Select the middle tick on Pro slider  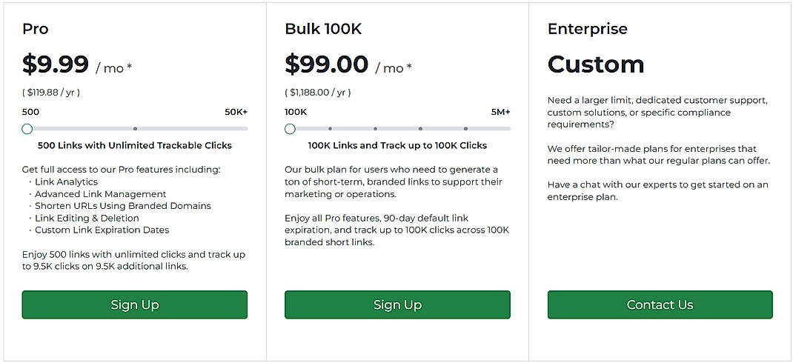[x=135, y=129]
